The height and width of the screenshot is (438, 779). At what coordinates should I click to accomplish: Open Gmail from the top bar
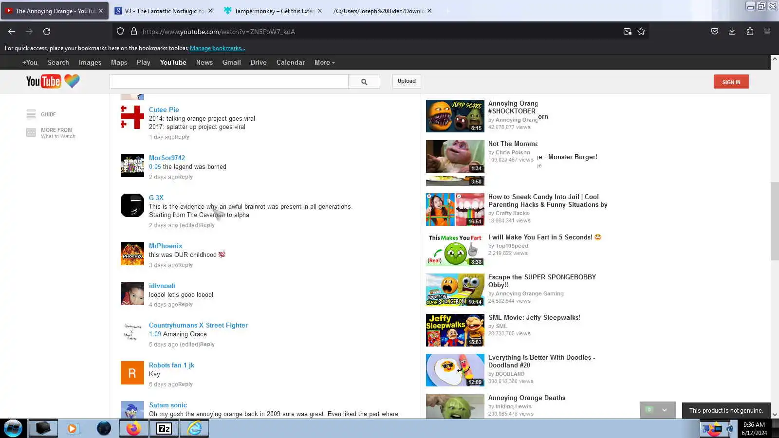[x=232, y=62]
